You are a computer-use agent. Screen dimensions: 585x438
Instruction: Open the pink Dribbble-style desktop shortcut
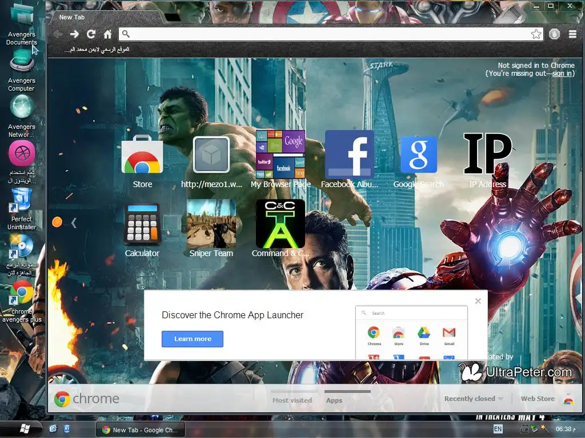click(22, 163)
